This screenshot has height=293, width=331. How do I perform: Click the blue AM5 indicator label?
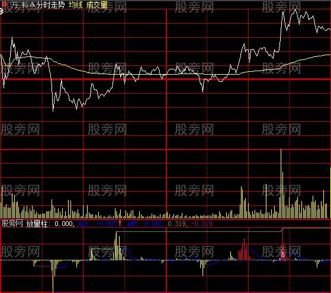click(x=133, y=224)
